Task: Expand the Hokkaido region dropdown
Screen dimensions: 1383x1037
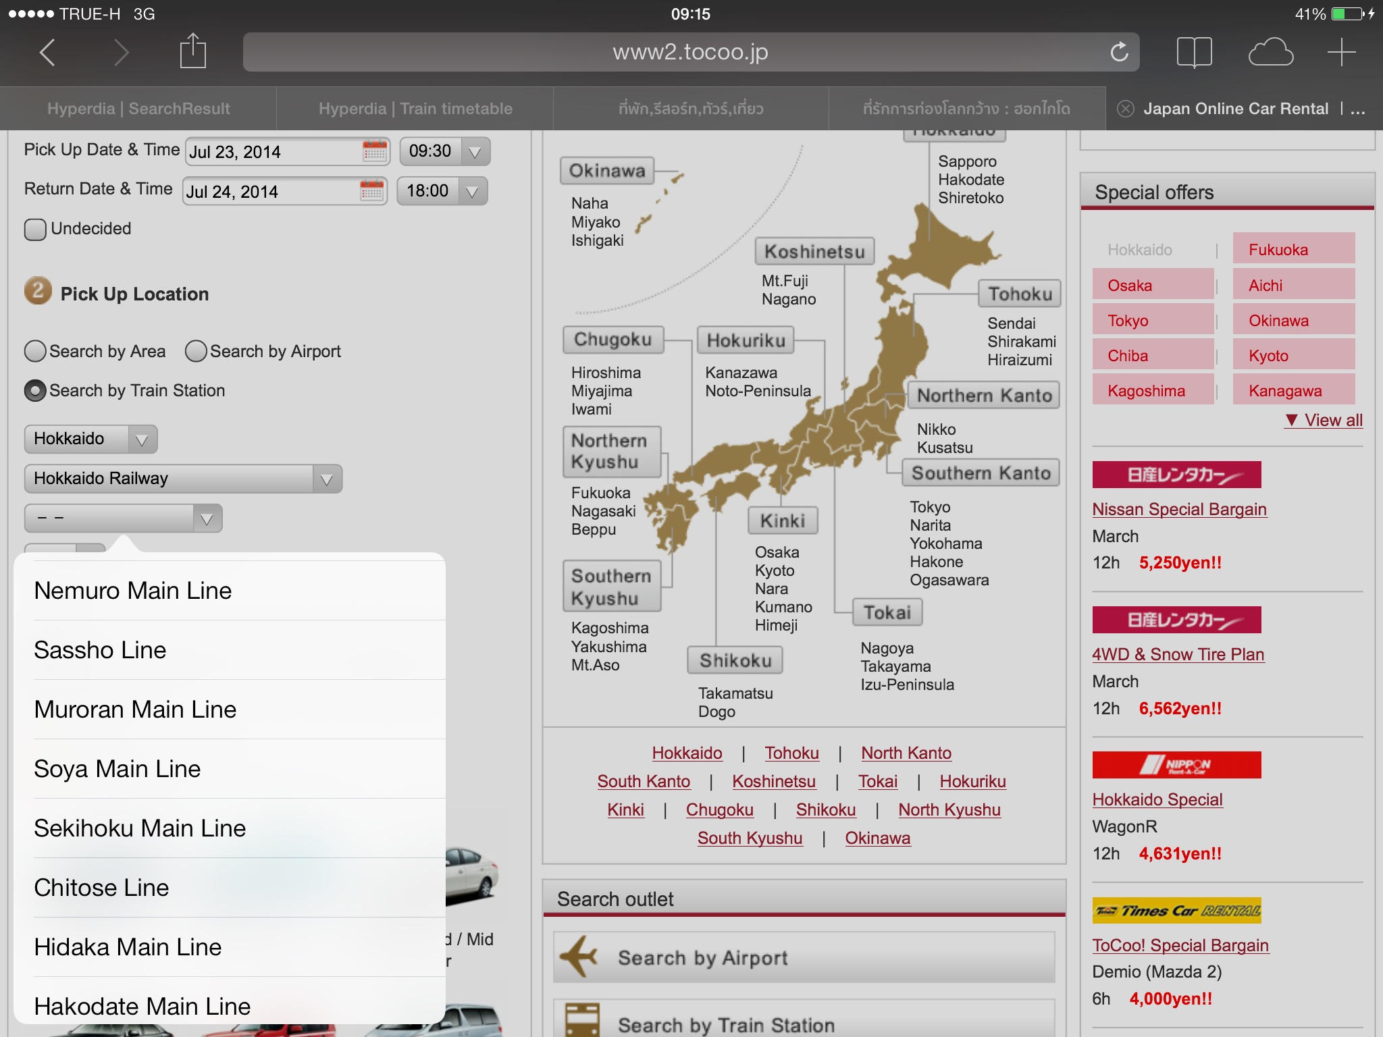Action: pos(90,440)
